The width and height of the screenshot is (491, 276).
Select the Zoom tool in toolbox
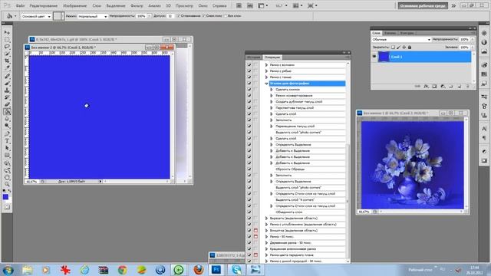coord(7,184)
